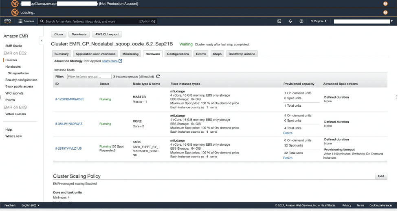398x211 pixels.
Task: Switch to the Summary tab
Action: [x=62, y=54]
